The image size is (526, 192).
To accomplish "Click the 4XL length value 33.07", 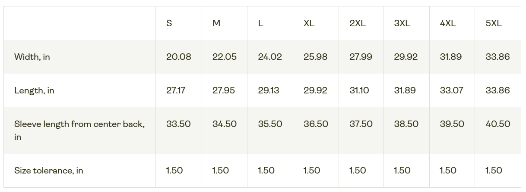I will (x=450, y=90).
